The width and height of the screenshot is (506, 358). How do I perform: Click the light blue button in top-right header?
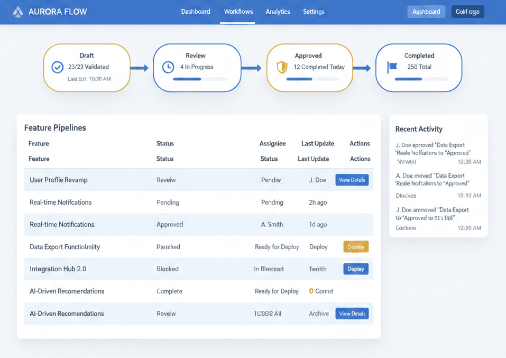[x=426, y=12]
